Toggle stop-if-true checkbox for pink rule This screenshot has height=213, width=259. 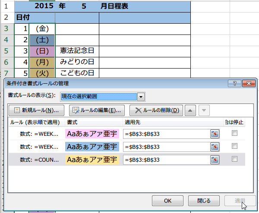234,134
